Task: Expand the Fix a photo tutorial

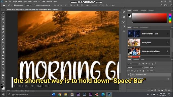Action: [x=149, y=43]
